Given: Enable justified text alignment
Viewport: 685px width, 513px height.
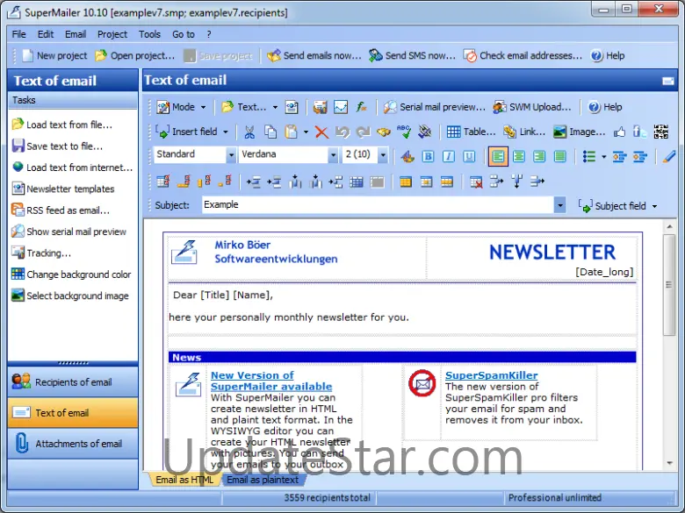Looking at the screenshot, I should [x=560, y=157].
